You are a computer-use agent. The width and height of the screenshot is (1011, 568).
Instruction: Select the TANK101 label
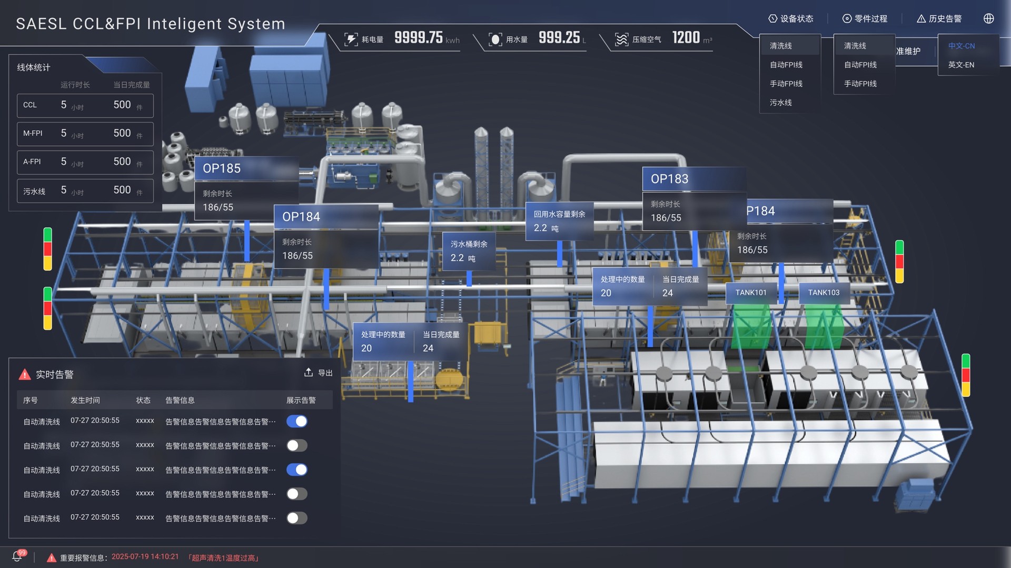click(x=751, y=293)
